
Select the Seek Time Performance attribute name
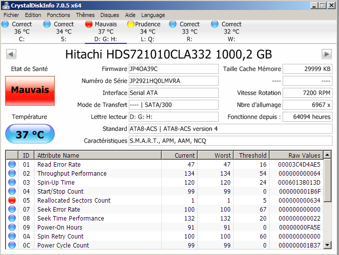pyautogui.click(x=71, y=218)
